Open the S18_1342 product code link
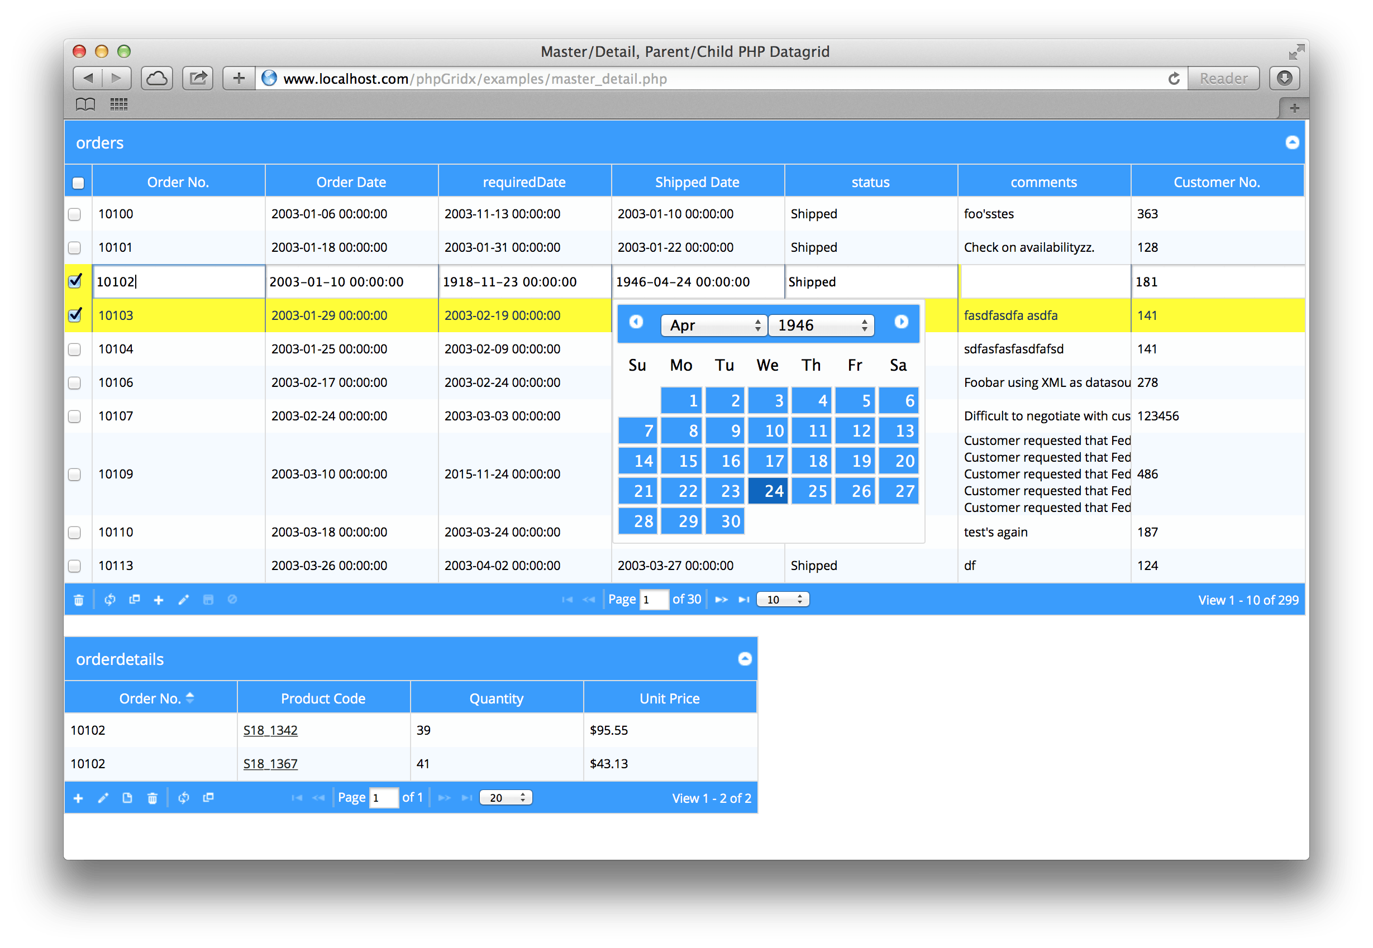This screenshot has width=1373, height=948. [x=270, y=731]
